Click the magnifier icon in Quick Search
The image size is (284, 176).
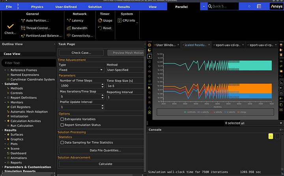pyautogui.click(x=210, y=6)
